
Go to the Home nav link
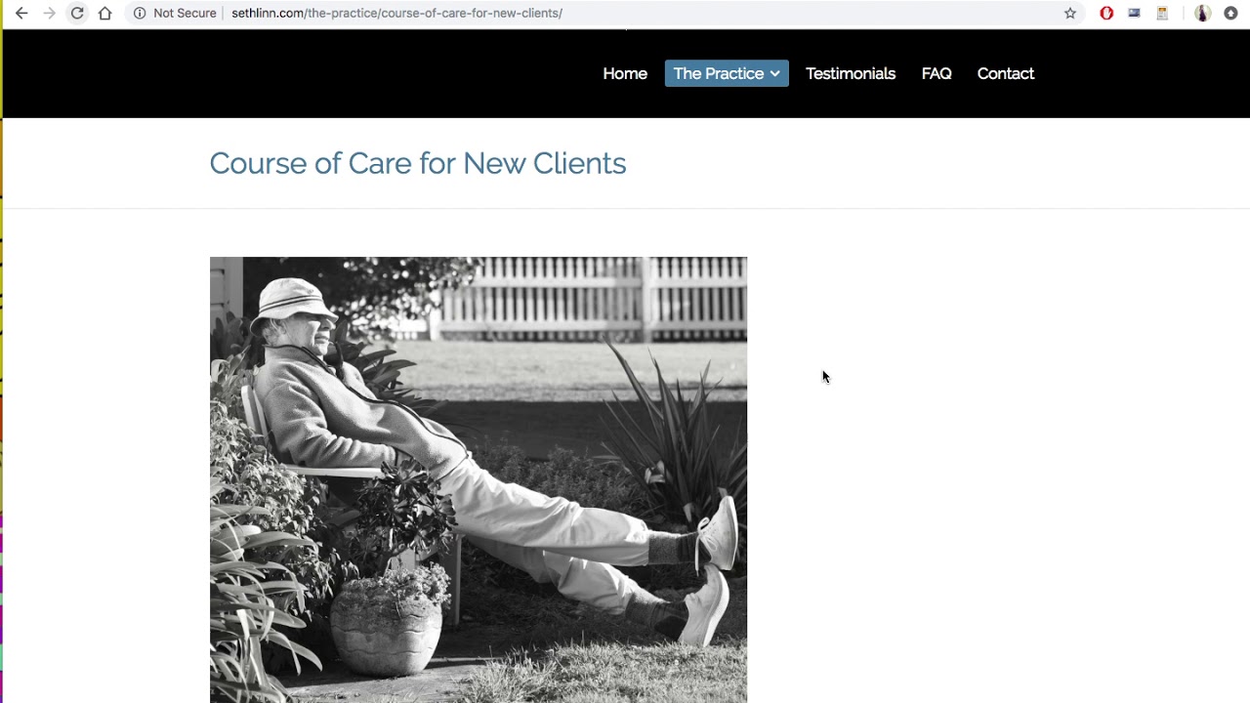[625, 73]
